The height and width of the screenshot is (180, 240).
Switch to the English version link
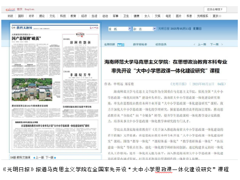(29, 9)
